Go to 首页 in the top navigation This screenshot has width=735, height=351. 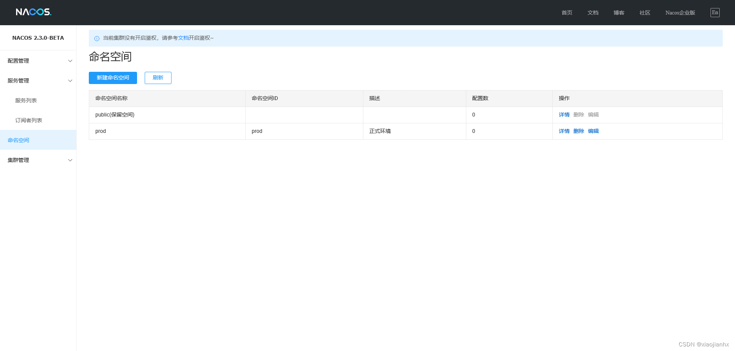pos(567,13)
